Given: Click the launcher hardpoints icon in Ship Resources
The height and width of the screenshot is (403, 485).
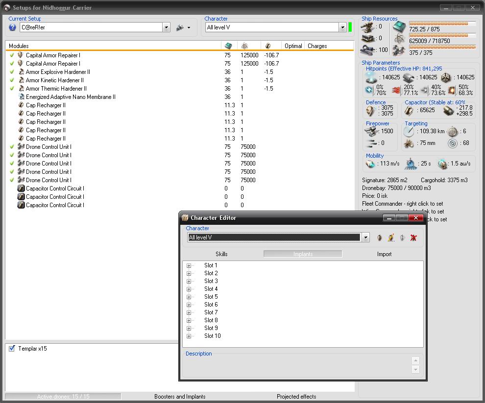Looking at the screenshot, I should pyautogui.click(x=367, y=39).
